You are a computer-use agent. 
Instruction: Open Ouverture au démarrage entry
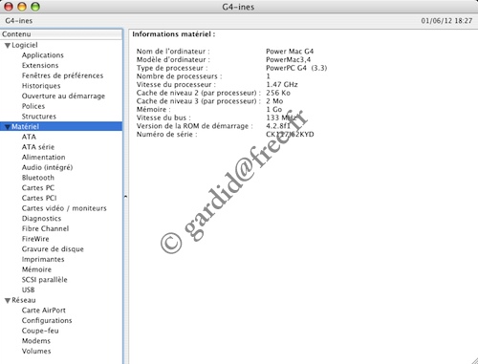coord(63,96)
